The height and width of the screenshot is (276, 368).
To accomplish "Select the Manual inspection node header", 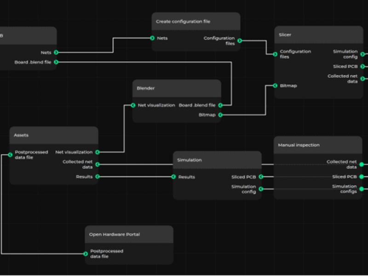I will (317, 144).
